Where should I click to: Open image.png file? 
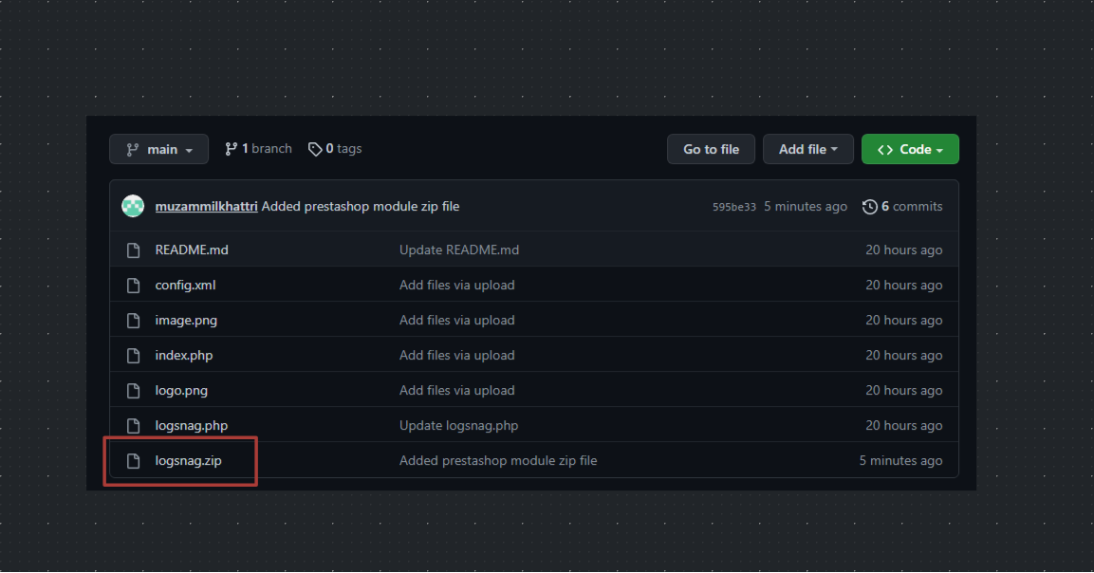point(186,321)
